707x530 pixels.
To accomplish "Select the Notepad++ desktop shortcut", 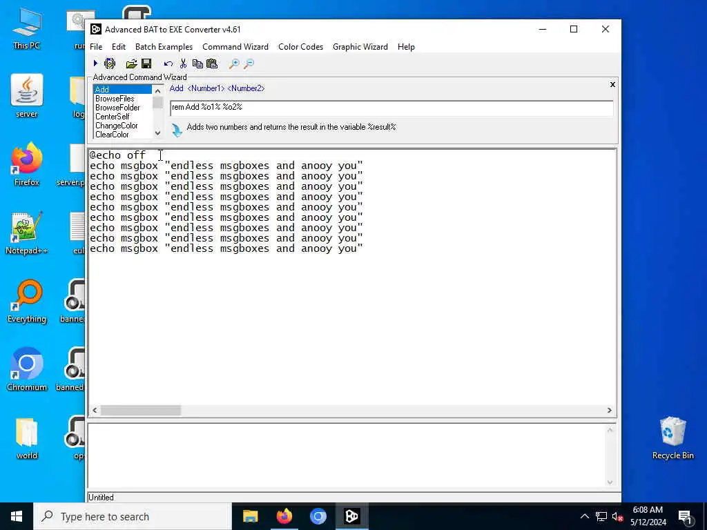I will (27, 233).
